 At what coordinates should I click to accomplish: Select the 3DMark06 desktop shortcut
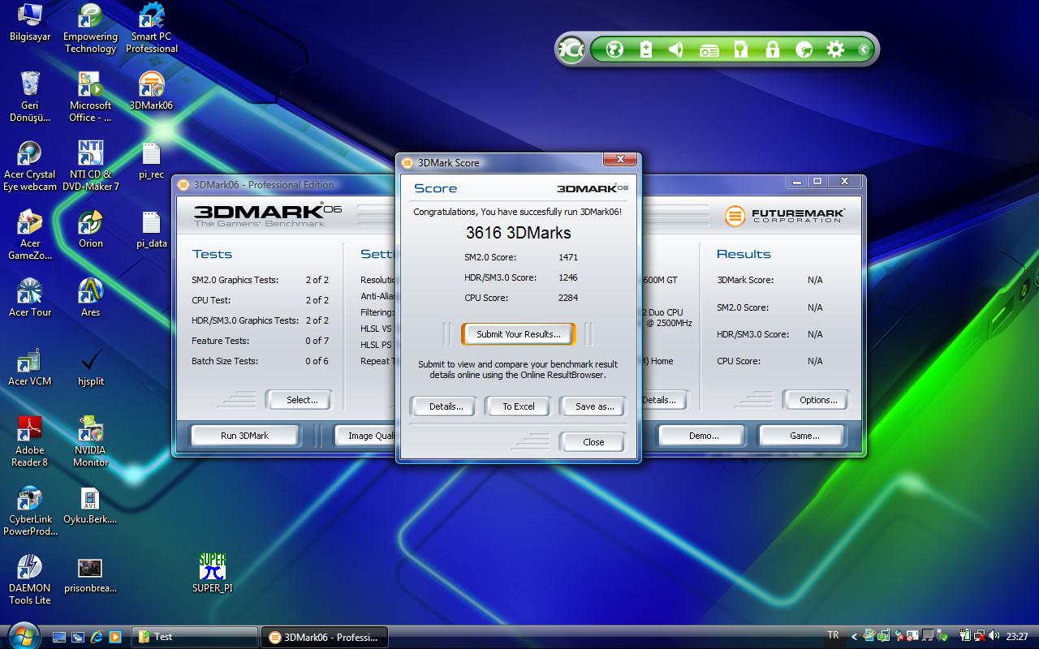pos(152,91)
